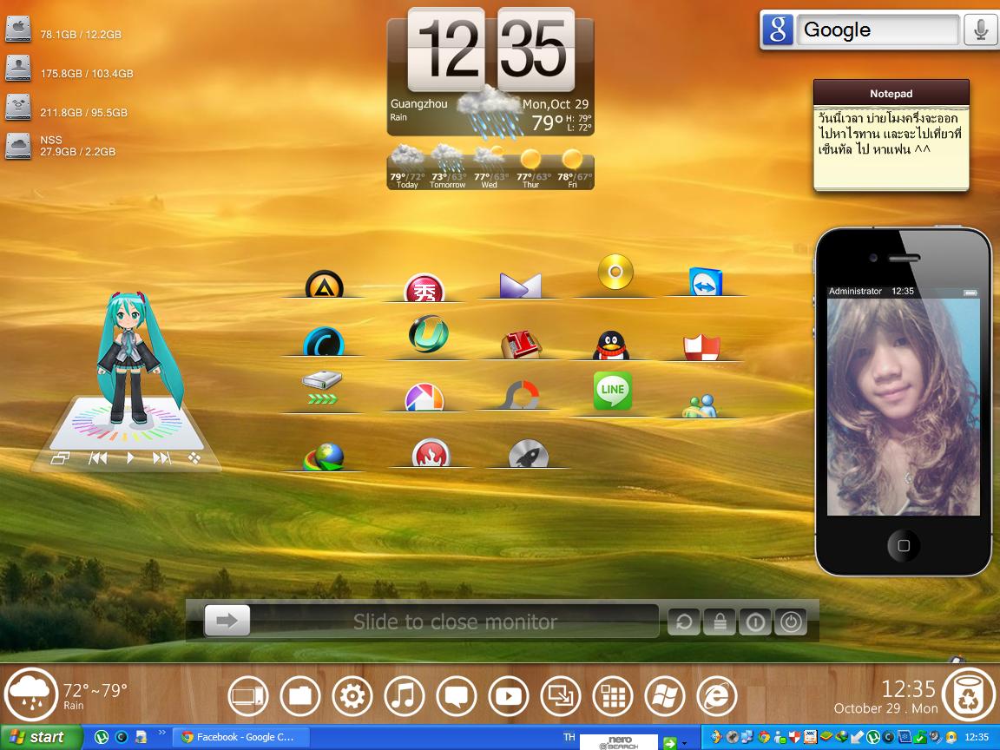Click the My Computer dock icon
The width and height of the screenshot is (1000, 750).
click(248, 695)
